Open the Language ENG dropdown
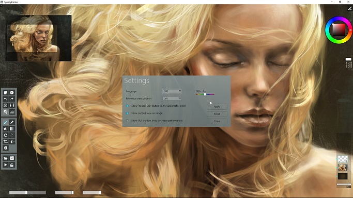 point(172,91)
